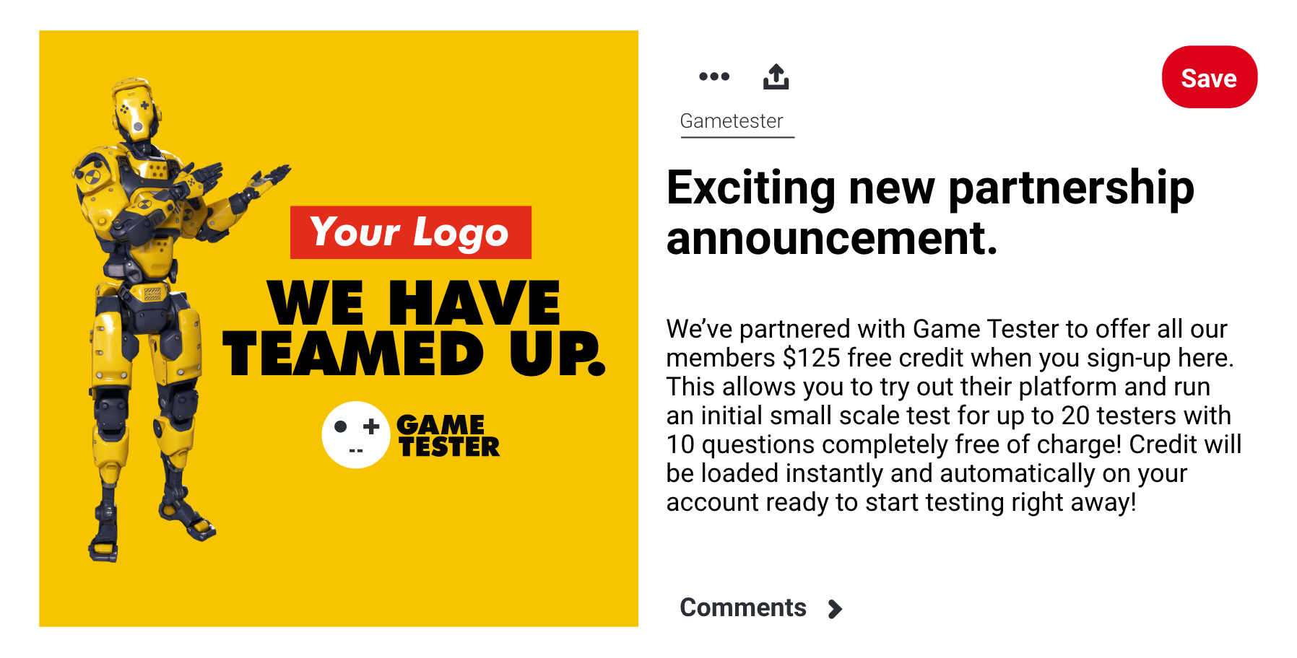This screenshot has width=1297, height=658.
Task: Click the red Your Logo banner
Action: coord(411,232)
